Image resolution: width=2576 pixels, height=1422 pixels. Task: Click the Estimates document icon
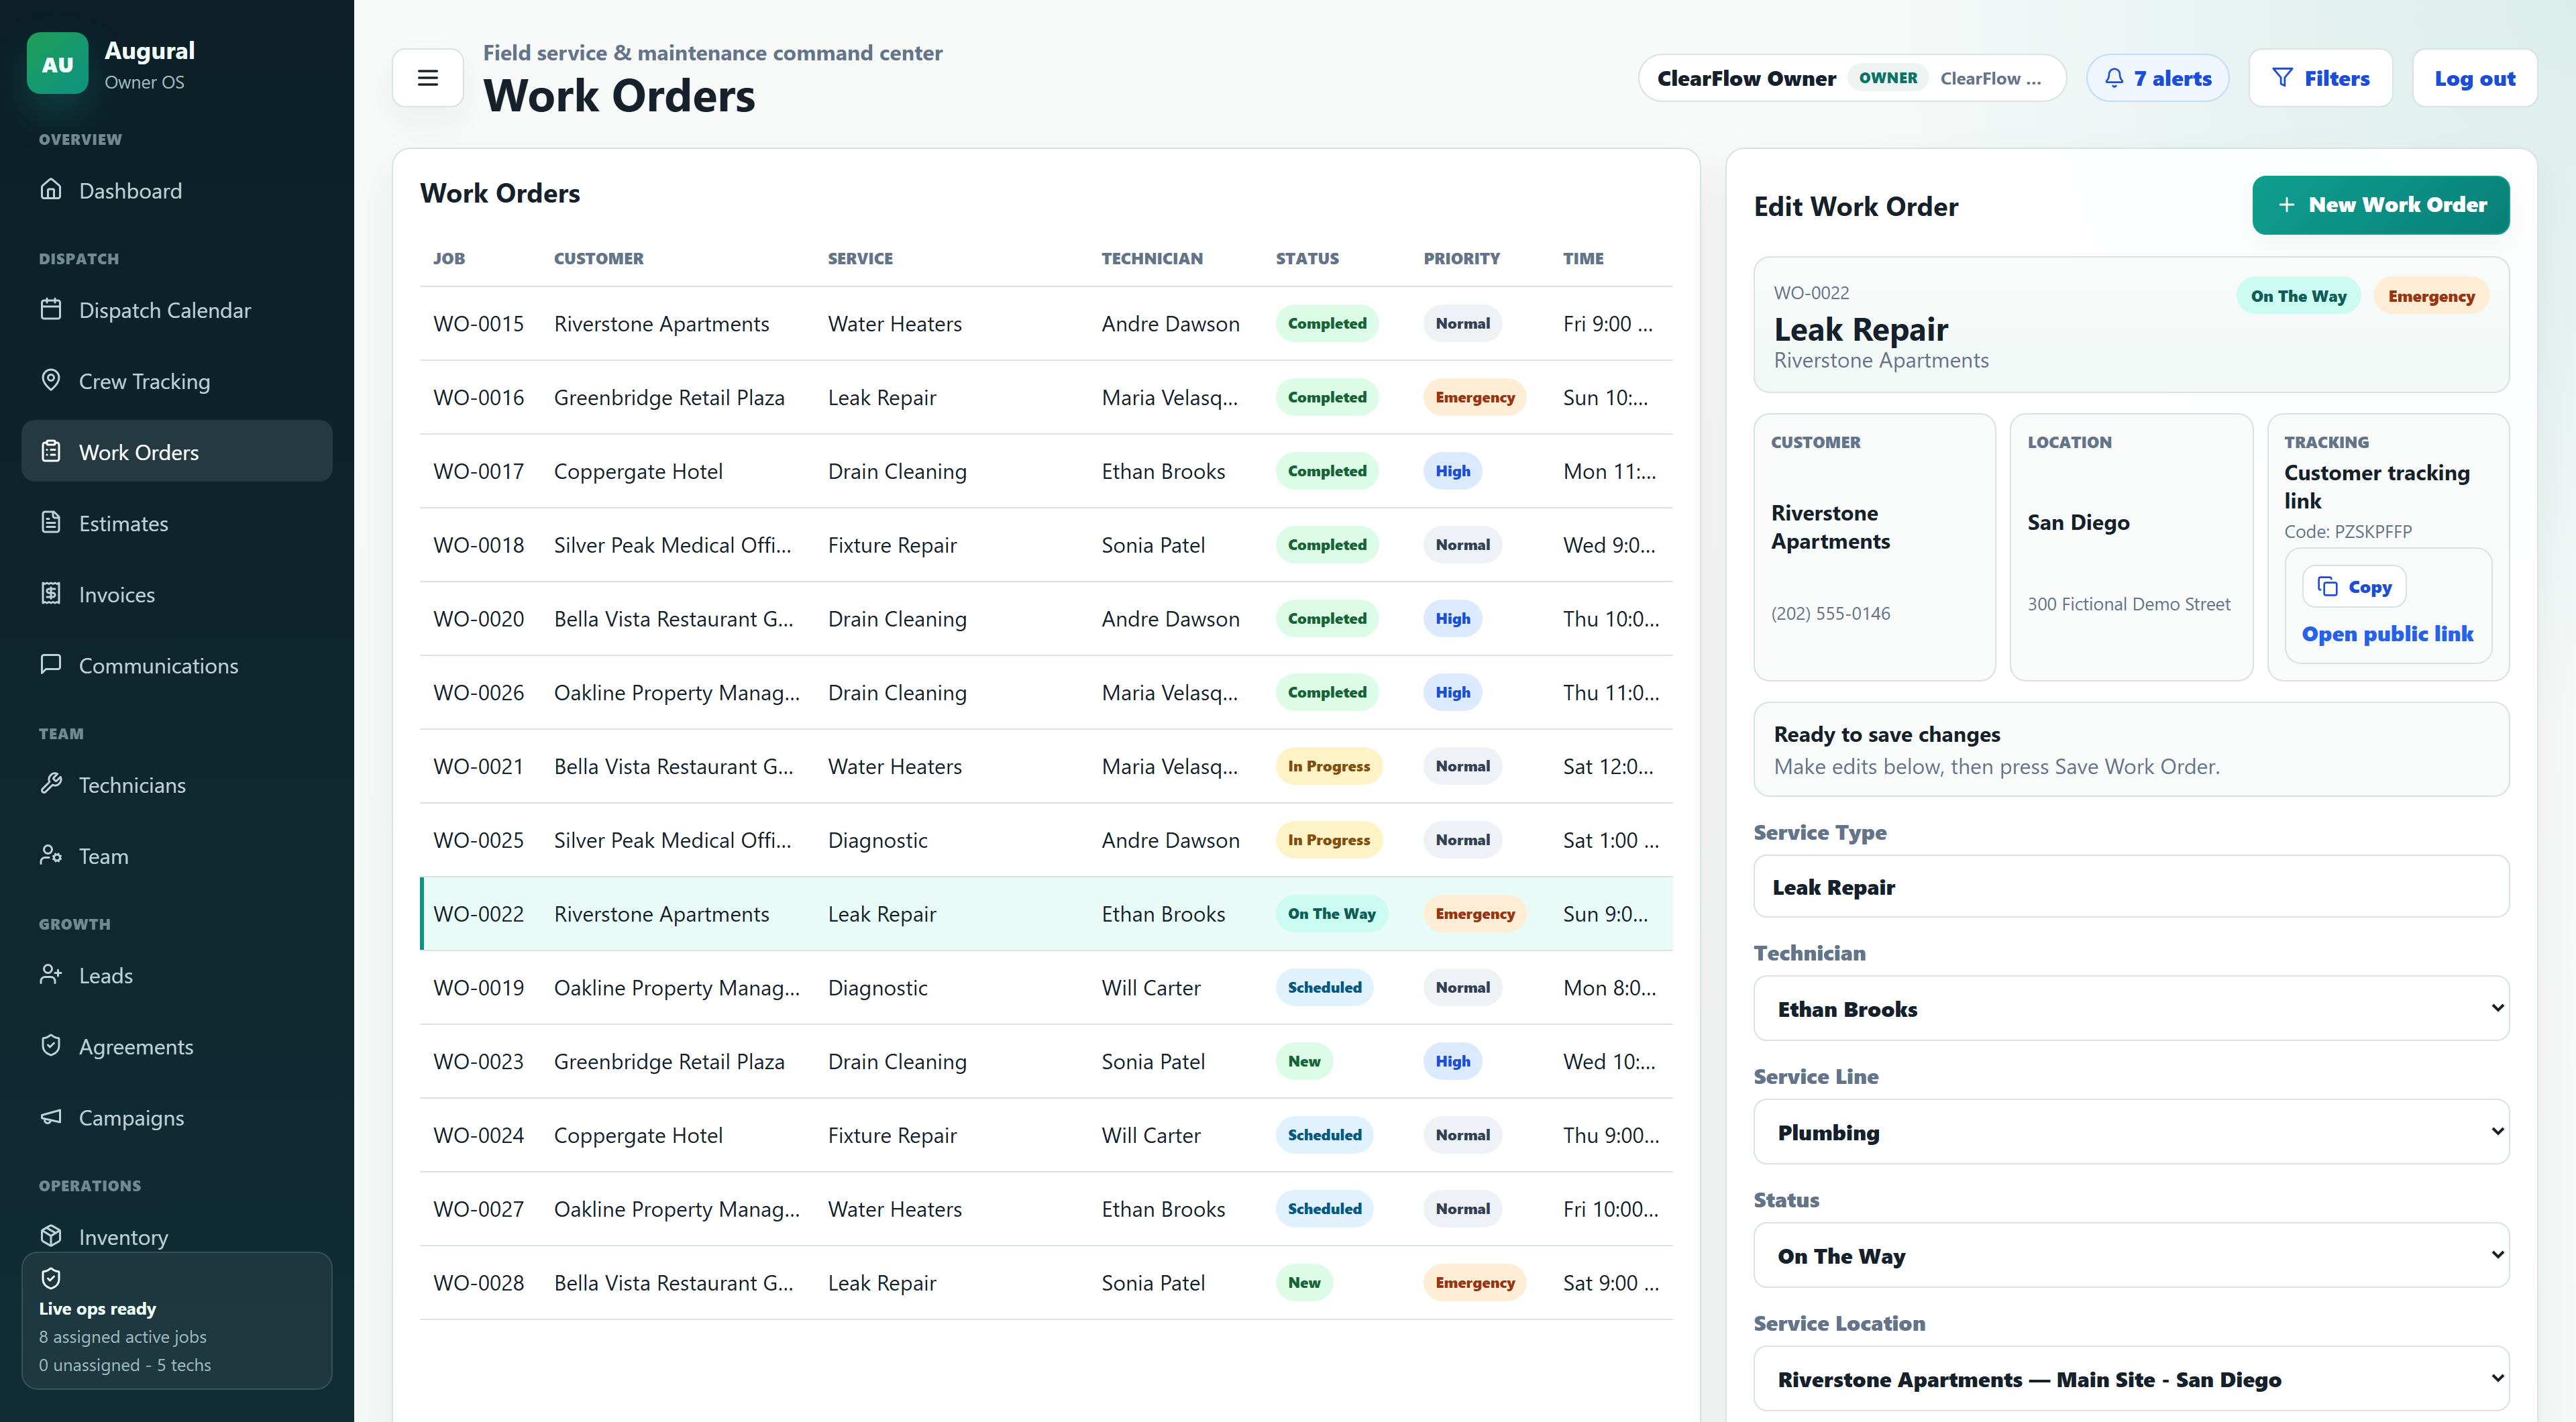[x=51, y=522]
